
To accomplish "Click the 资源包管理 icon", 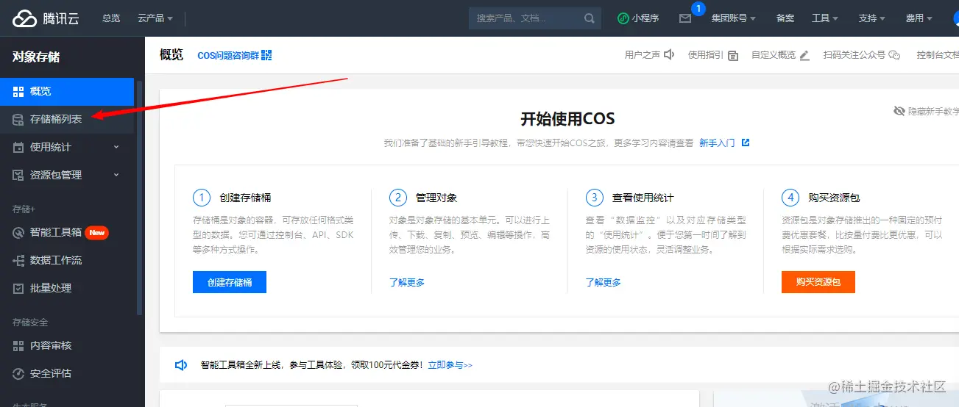I will [x=18, y=175].
